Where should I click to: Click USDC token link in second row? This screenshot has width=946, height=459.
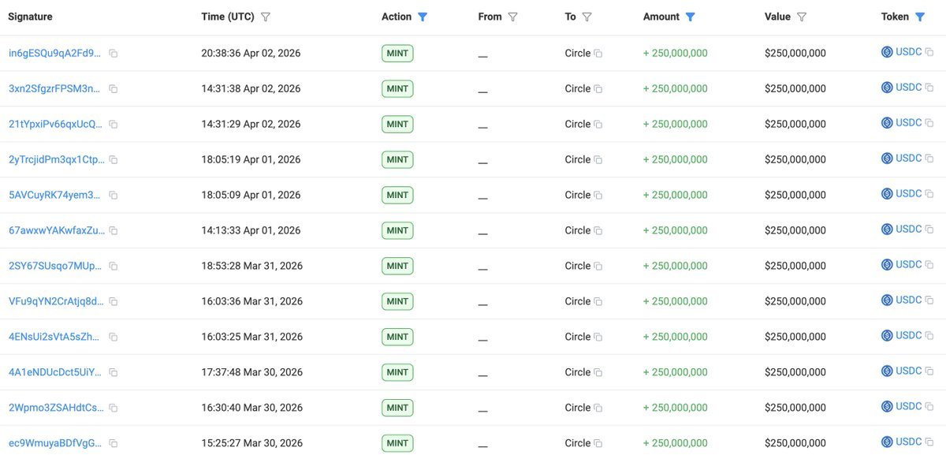point(908,88)
